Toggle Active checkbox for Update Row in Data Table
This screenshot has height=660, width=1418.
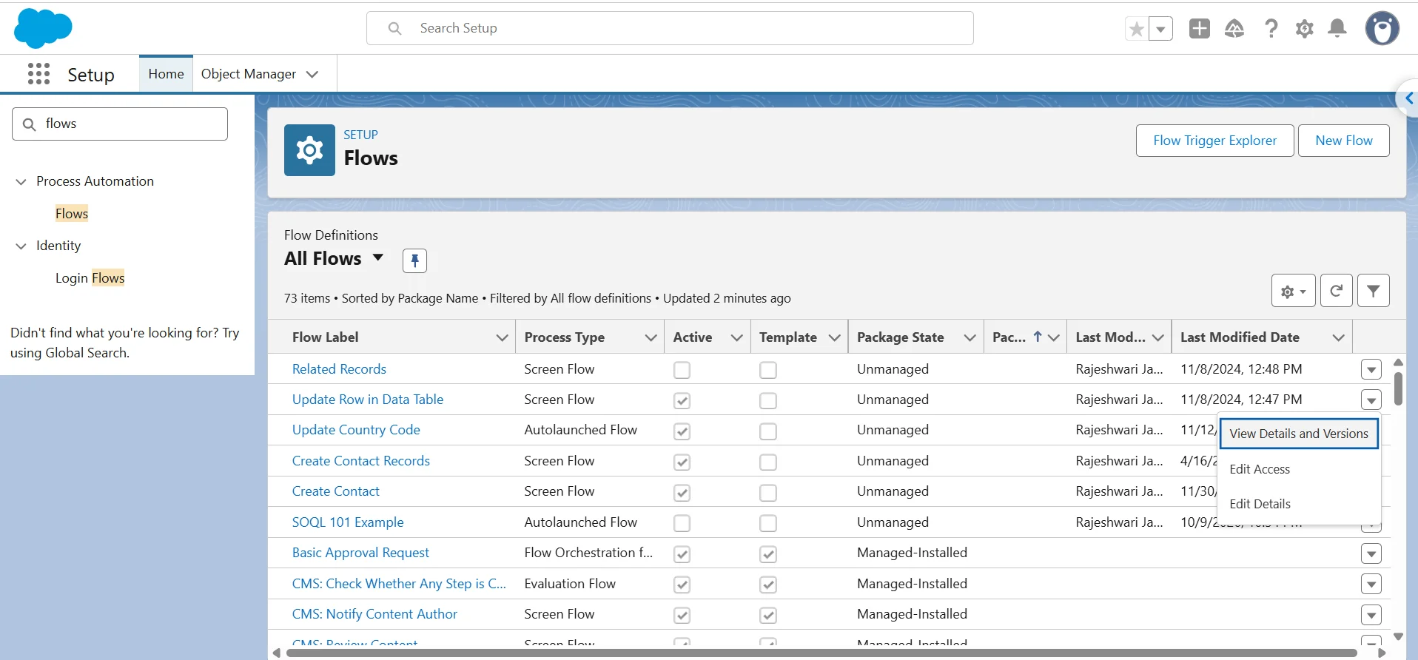point(682,400)
